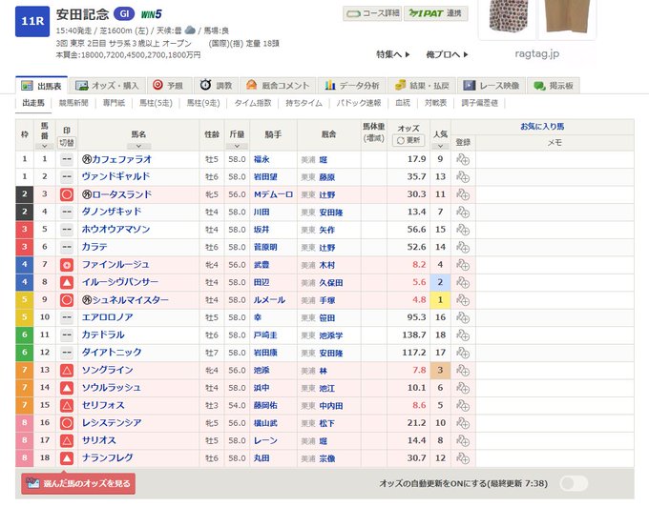Click the red circle mark for ロータスランド
The height and width of the screenshot is (507, 649).
tap(67, 194)
